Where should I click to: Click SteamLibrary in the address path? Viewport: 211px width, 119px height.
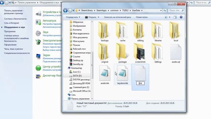(x=87, y=10)
